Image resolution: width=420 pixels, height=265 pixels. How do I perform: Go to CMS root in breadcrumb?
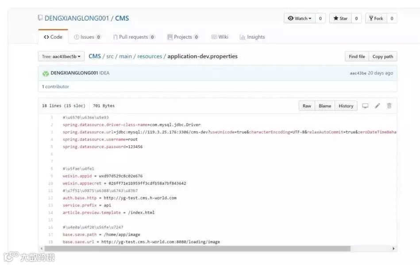click(x=95, y=56)
